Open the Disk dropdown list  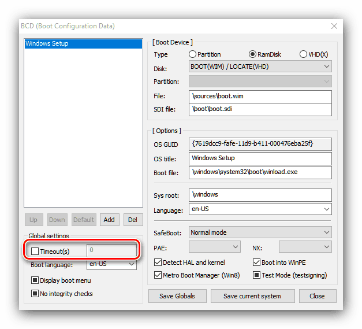[260, 66]
